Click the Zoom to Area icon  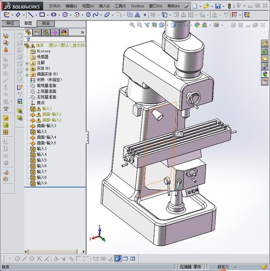pyautogui.click(x=139, y=25)
